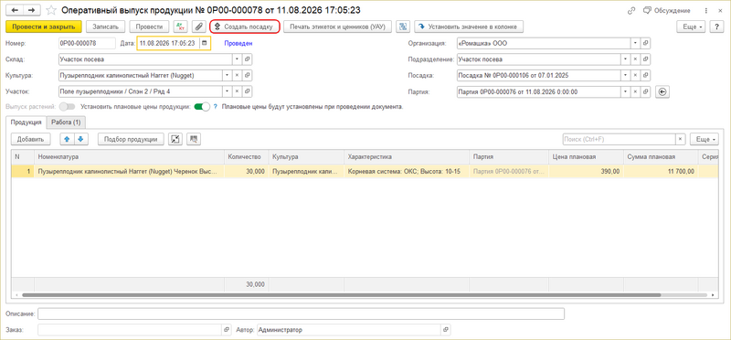Viewport: 731px width, 340px height.
Task: Click the Номенклатура column header
Action: pyautogui.click(x=129, y=157)
